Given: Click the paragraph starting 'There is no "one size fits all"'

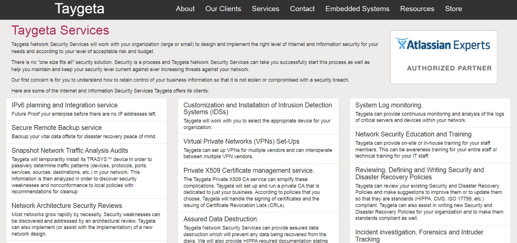Looking at the screenshot, I should pos(191,66).
